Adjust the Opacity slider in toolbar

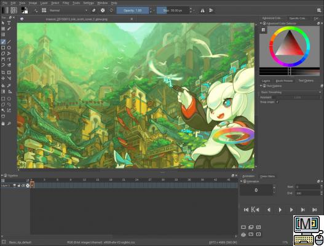(x=133, y=10)
